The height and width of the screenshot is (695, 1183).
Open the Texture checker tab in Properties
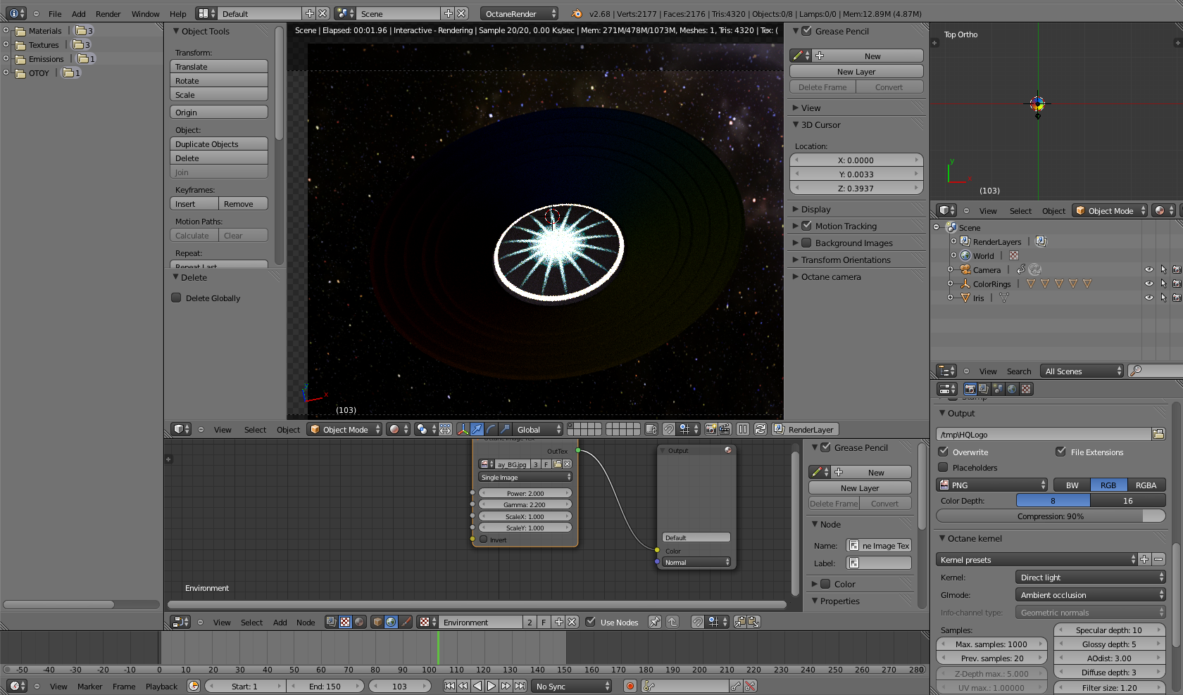(1026, 389)
